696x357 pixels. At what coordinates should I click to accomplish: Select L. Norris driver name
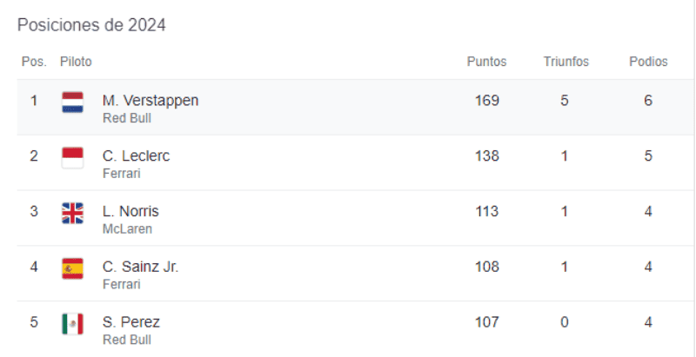pyautogui.click(x=130, y=212)
